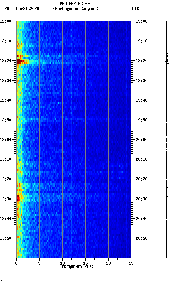Viewport: 181px width, 284px height.
Task: Click the 20 Hz frequency axis label
Action: pyautogui.click(x=108, y=263)
